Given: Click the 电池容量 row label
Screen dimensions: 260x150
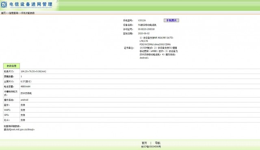Looking at the screenshot, I should pyautogui.click(x=9, y=87).
